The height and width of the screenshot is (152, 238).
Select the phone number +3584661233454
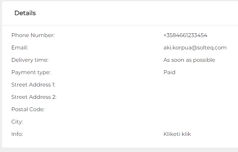coord(185,35)
